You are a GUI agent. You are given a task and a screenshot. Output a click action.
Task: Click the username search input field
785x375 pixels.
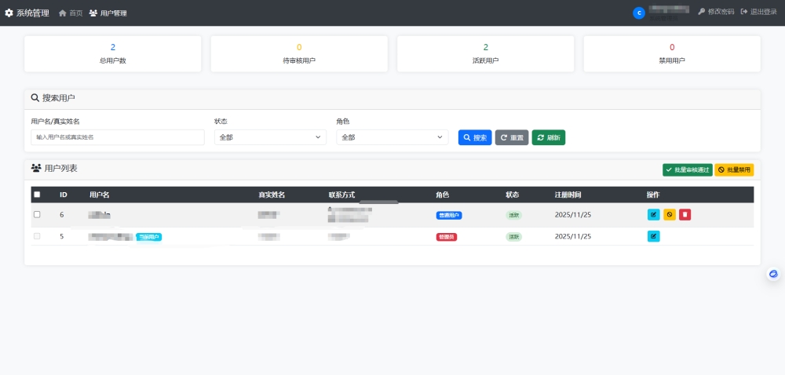click(117, 137)
